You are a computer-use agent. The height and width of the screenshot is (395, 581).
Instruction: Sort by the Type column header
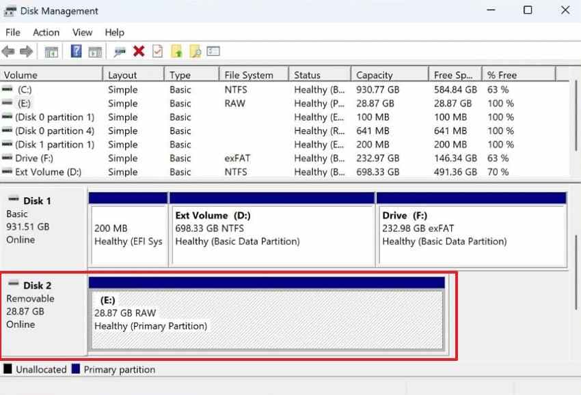191,75
